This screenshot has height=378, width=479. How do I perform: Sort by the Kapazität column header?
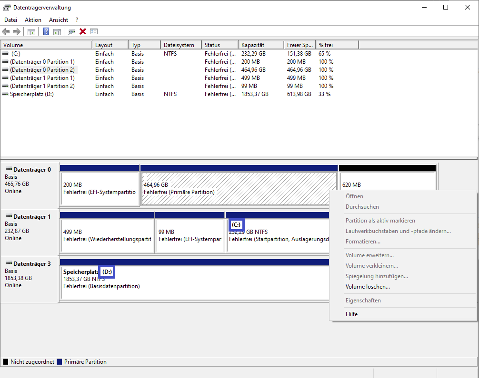261,45
